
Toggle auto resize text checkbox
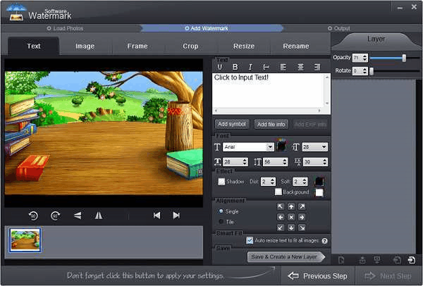[249, 240]
